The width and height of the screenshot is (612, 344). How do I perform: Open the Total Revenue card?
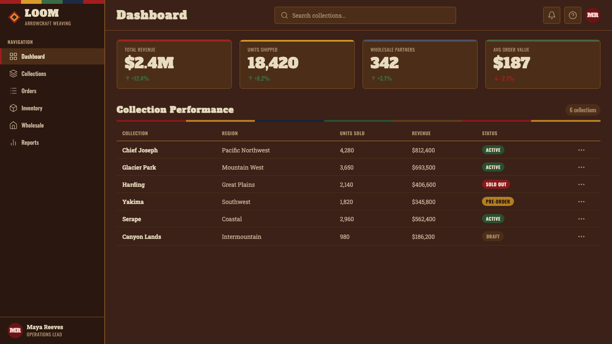point(174,64)
